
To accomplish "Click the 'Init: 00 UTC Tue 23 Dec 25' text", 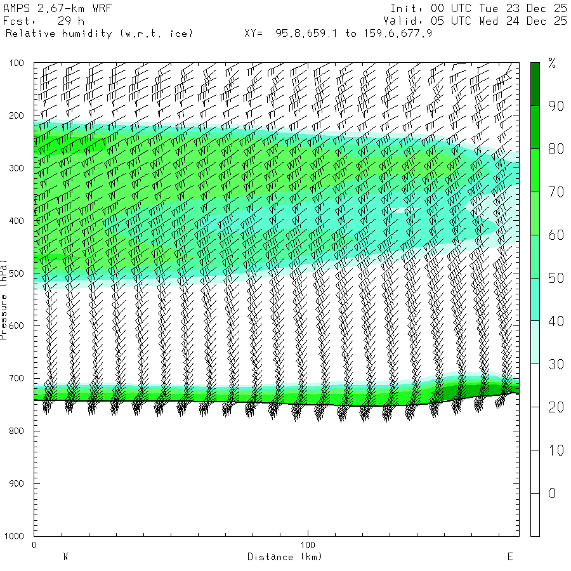I will pyautogui.click(x=478, y=8).
